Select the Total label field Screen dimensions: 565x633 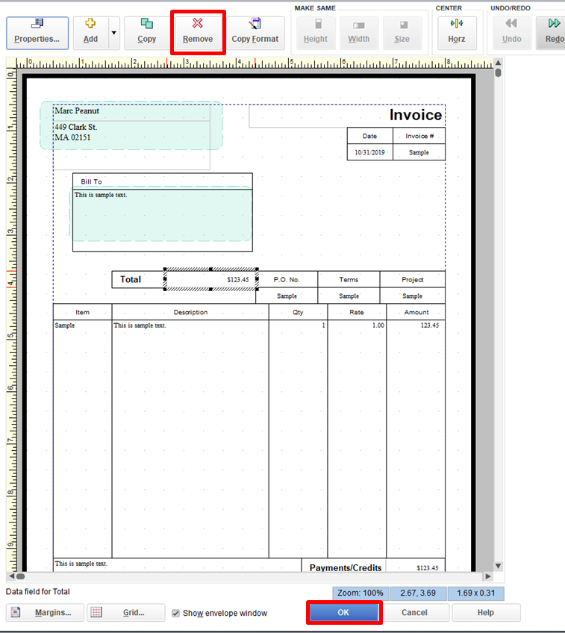[x=138, y=279]
